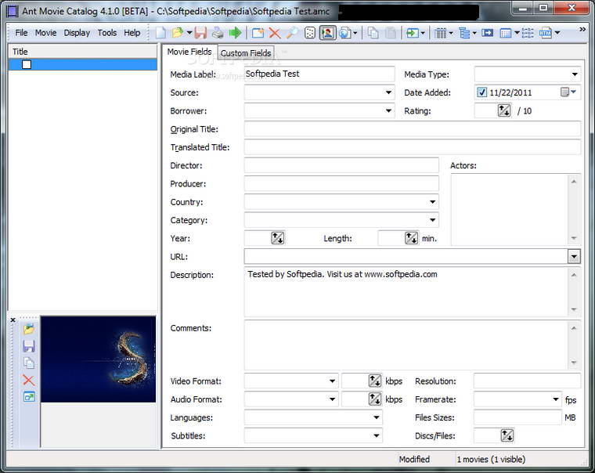This screenshot has width=595, height=473.
Task: Add a new movie with the toolbar icon
Action: click(258, 33)
